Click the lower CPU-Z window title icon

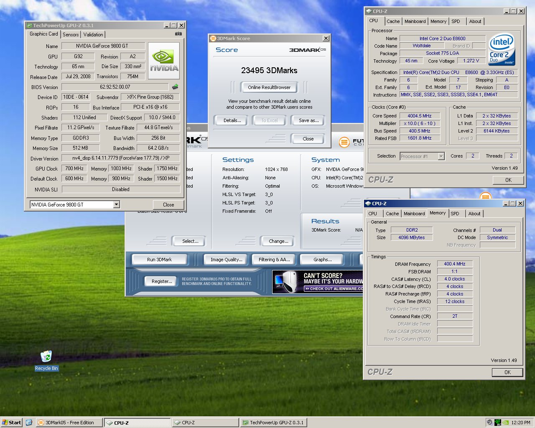pyautogui.click(x=368, y=204)
